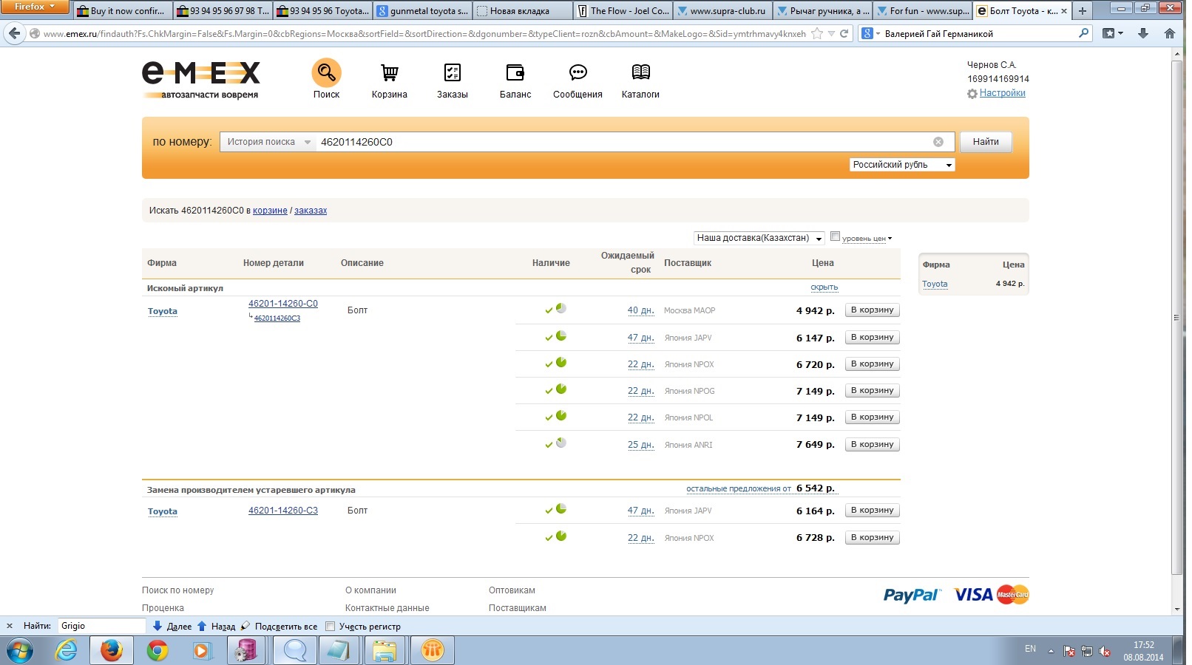Click the Заказы orders icon
This screenshot has width=1192, height=665.
[452, 73]
